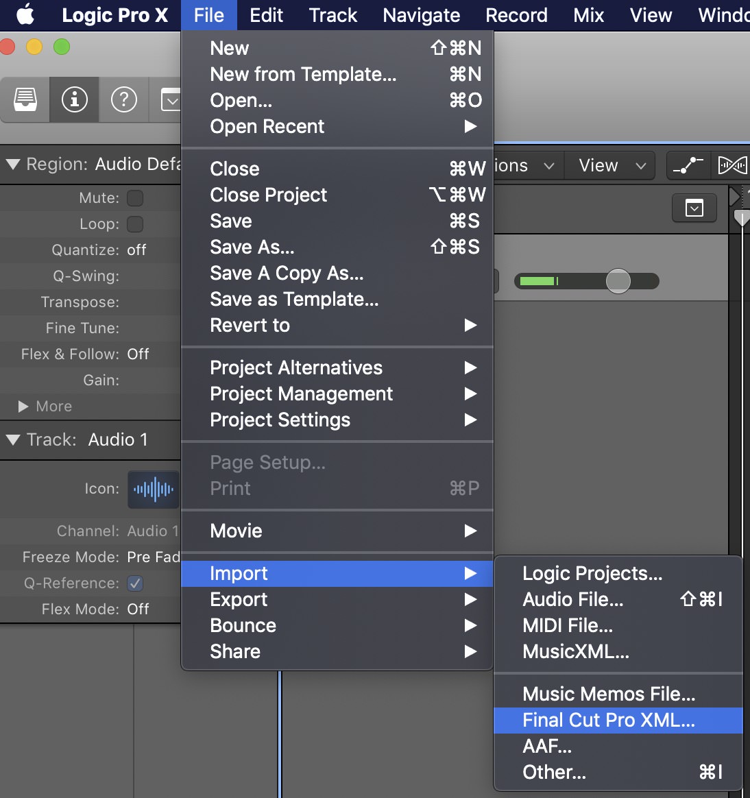
Task: Open the View dropdown menu
Action: pyautogui.click(x=611, y=165)
